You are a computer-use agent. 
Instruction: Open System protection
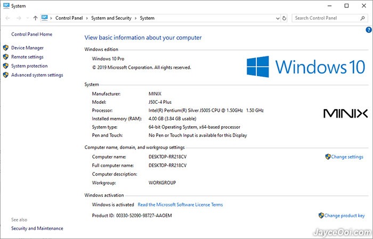[29, 66]
